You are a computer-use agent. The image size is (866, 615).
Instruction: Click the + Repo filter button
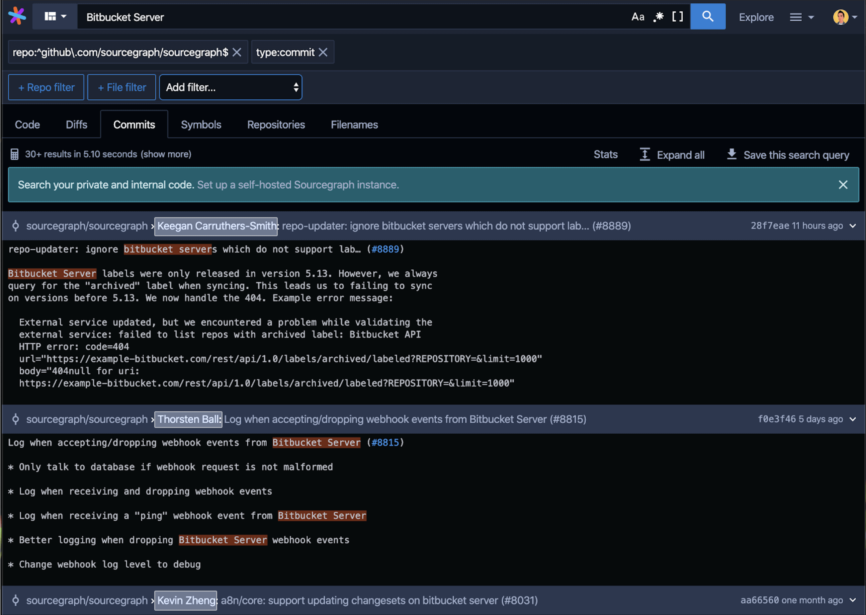[x=46, y=87]
